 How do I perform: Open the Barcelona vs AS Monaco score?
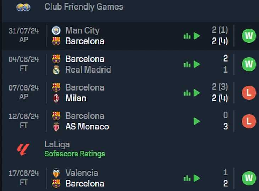[225, 121]
